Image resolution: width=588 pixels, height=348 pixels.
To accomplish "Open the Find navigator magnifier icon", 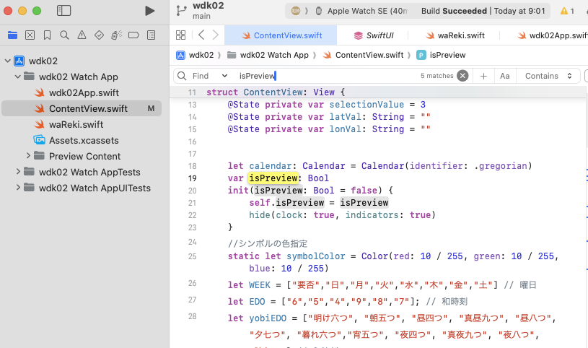I will click(64, 35).
